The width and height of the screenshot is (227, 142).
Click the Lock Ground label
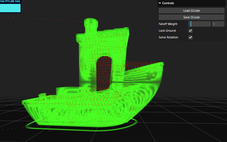[x=167, y=31]
